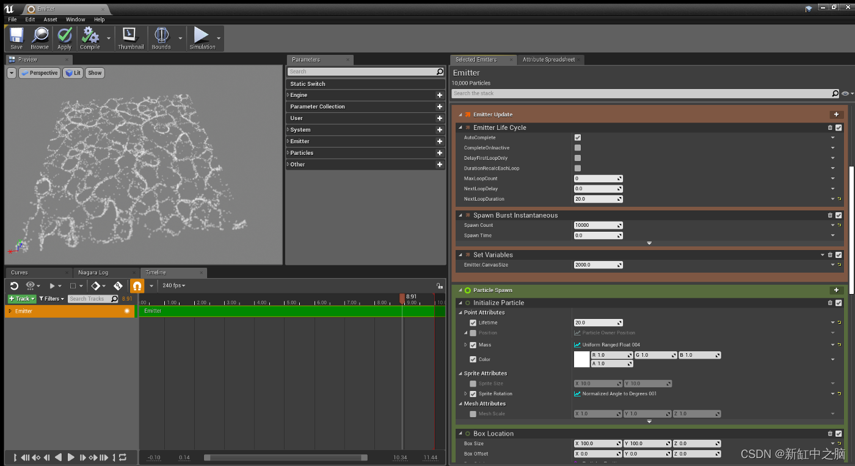Open the Window menu

76,20
